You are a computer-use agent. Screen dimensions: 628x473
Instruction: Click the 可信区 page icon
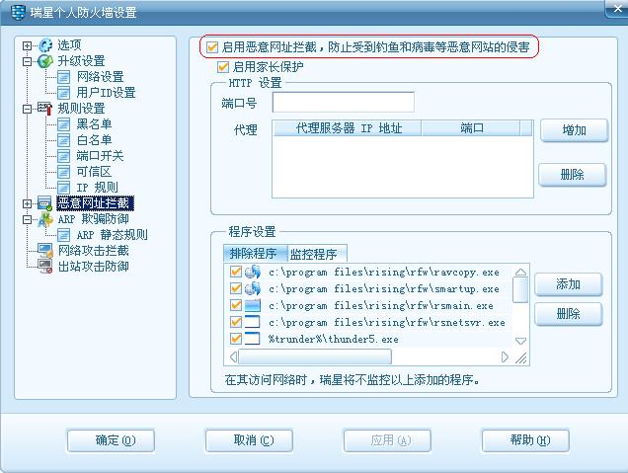pyautogui.click(x=63, y=172)
